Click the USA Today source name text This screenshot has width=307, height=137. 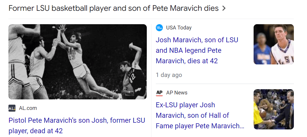pos(179,28)
